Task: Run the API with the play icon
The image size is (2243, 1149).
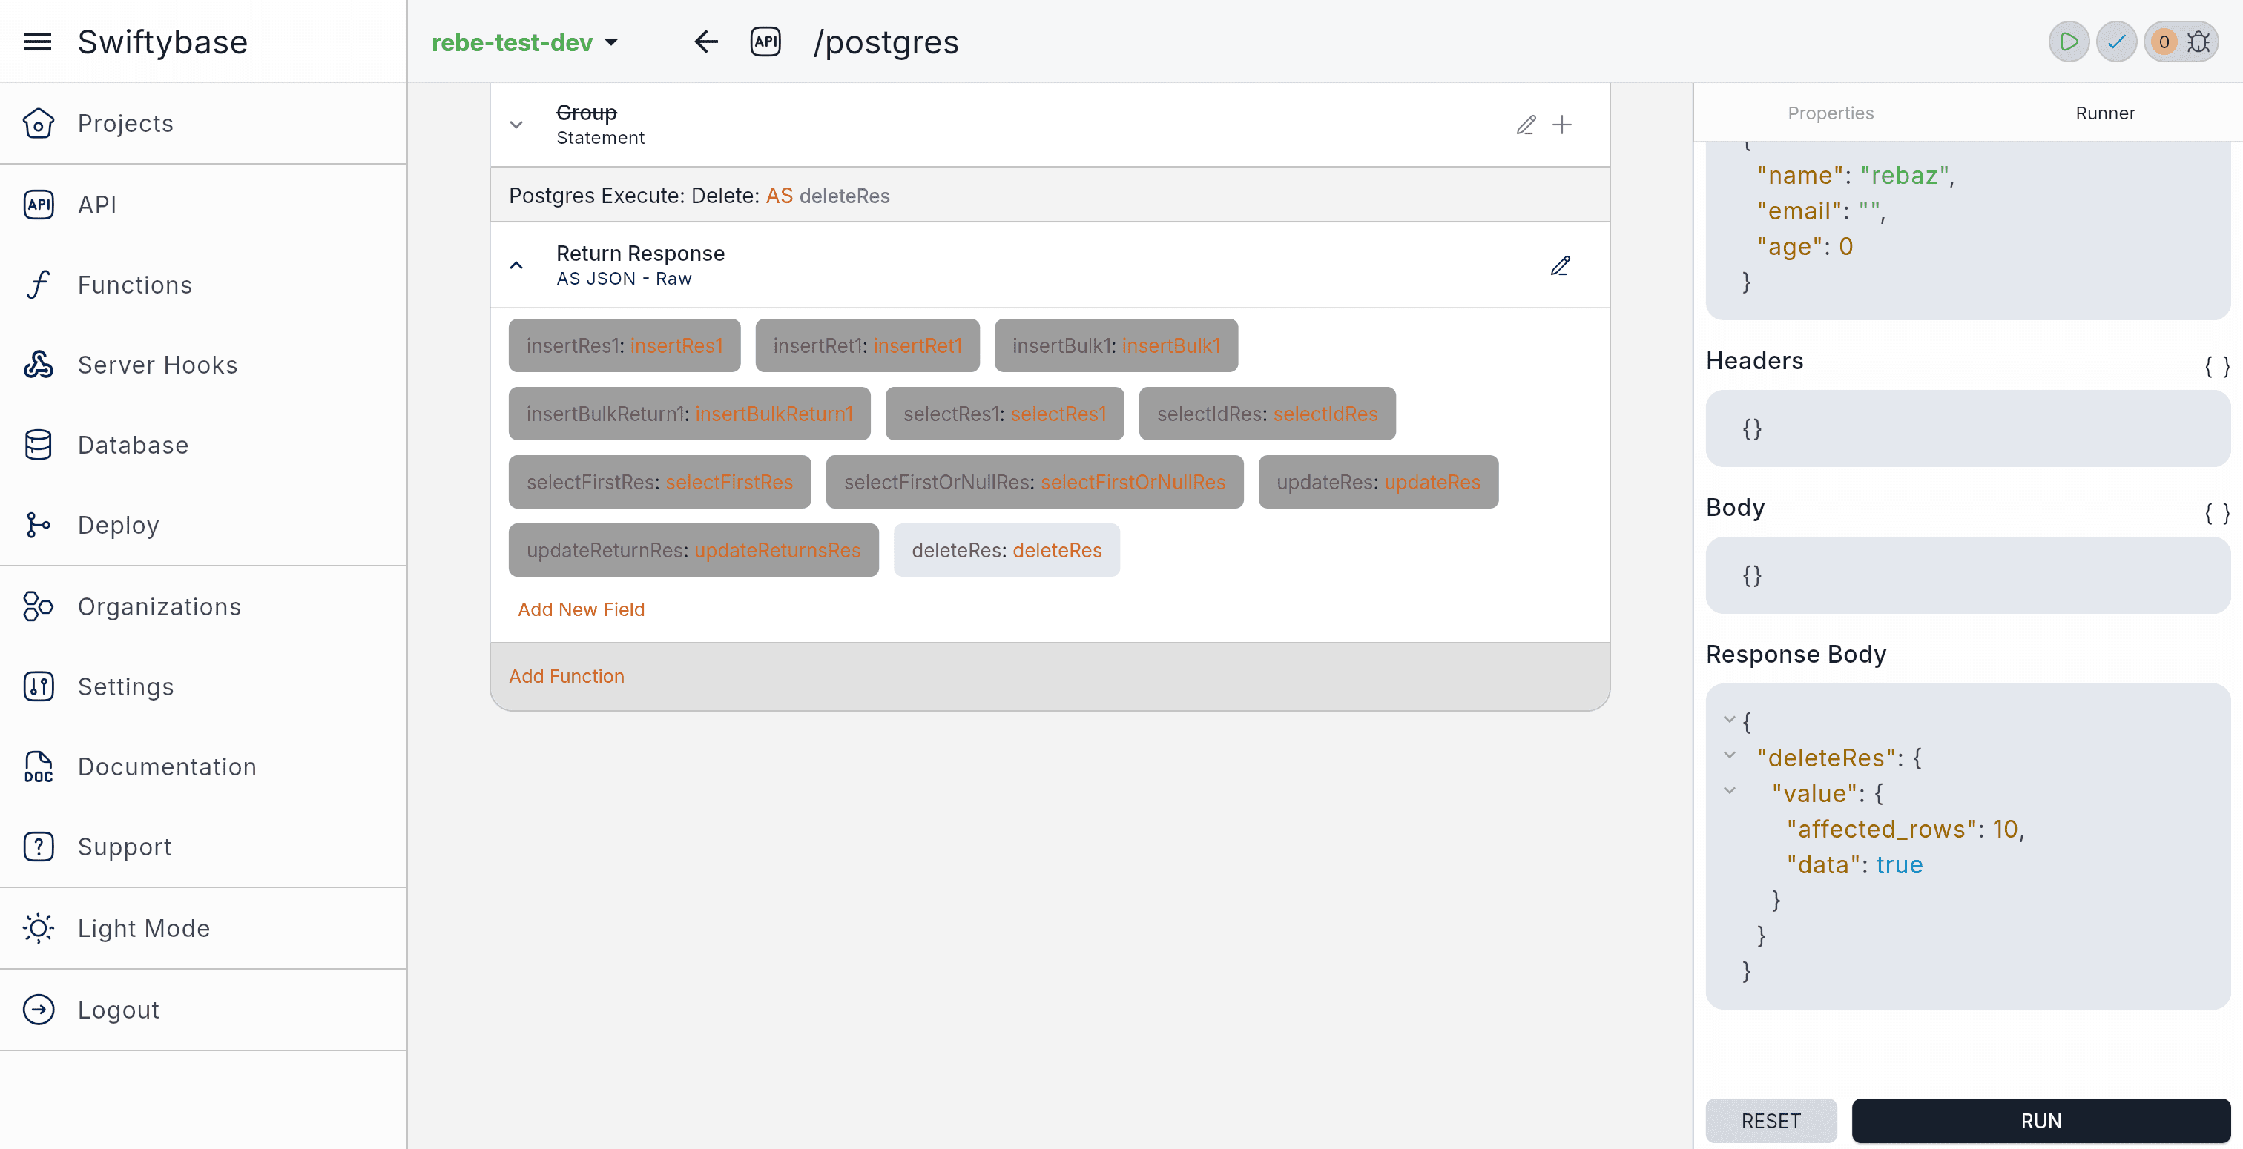Action: [2069, 42]
